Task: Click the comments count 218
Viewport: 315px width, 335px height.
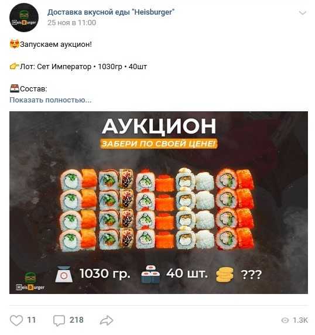Action: [77, 320]
